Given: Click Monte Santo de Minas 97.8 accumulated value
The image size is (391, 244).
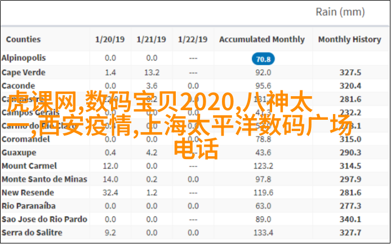Looking at the screenshot, I should point(263,179).
